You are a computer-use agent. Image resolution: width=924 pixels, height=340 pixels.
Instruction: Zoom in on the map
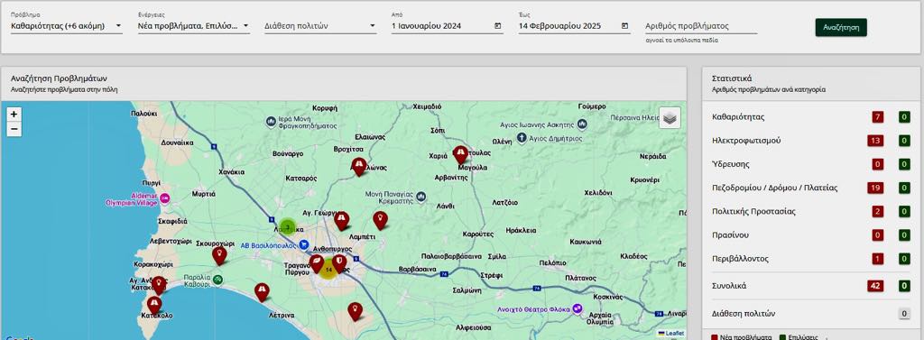[14, 115]
